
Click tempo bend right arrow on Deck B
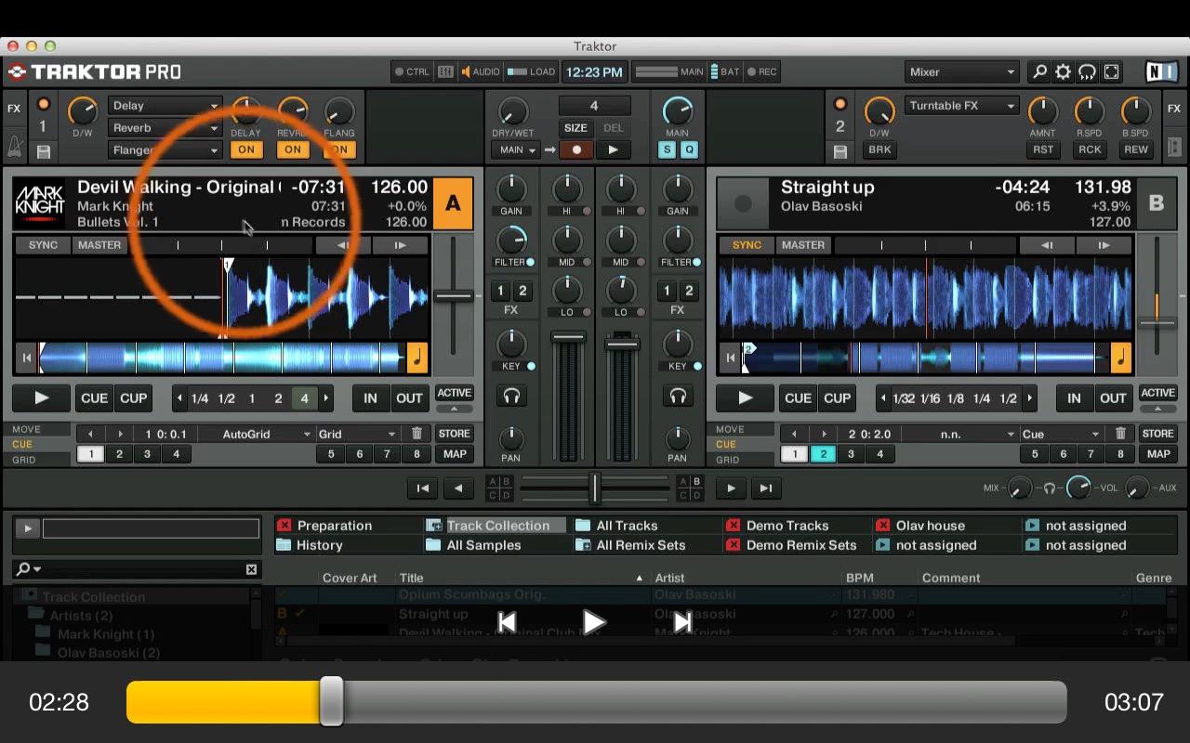tap(1104, 245)
